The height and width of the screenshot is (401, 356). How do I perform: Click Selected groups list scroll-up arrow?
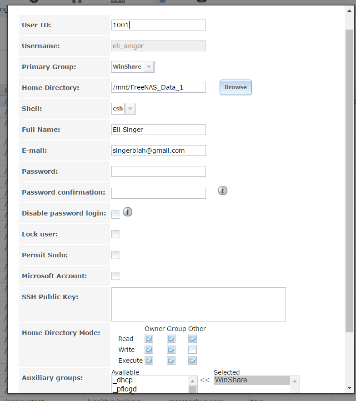click(295, 381)
